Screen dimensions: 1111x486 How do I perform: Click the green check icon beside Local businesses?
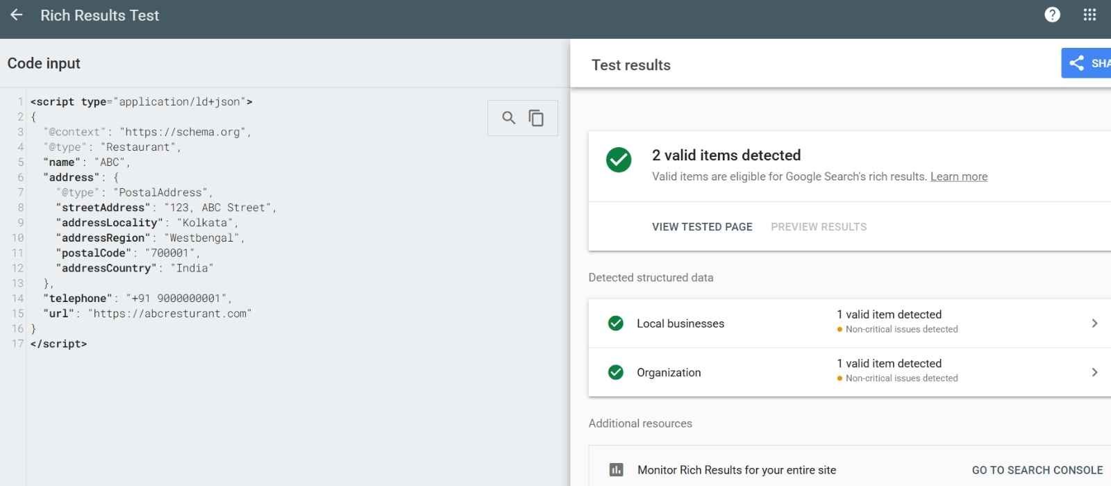point(615,324)
